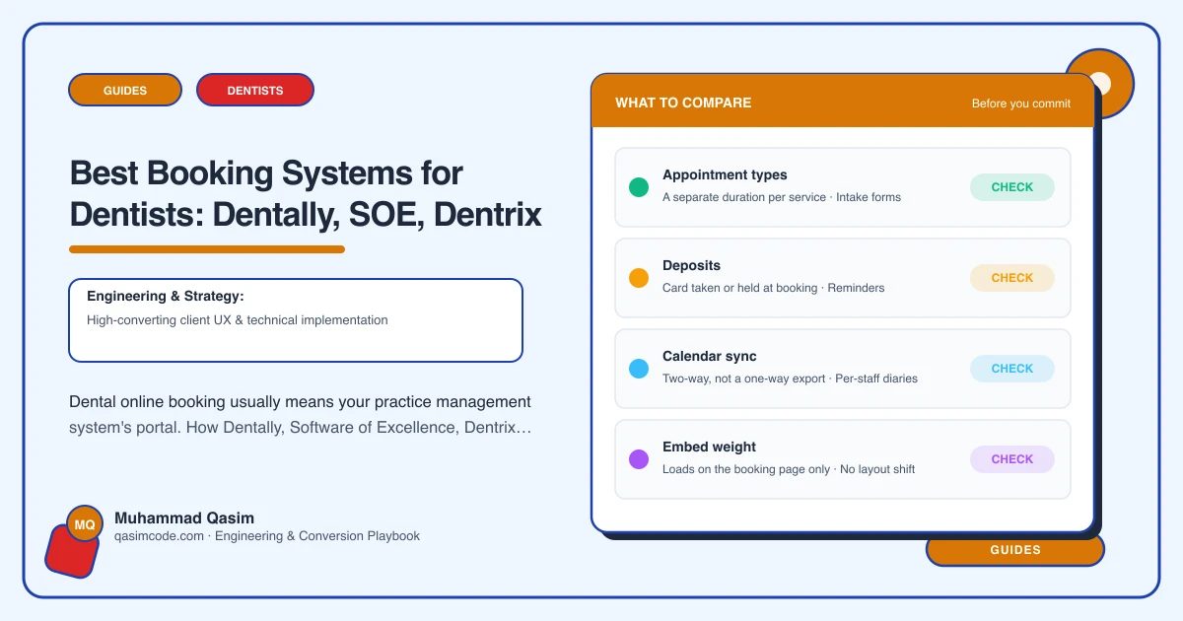Click 'Two-way, not a one-way export · Per-staff diaries' text
This screenshot has height=621, width=1183.
pos(790,379)
